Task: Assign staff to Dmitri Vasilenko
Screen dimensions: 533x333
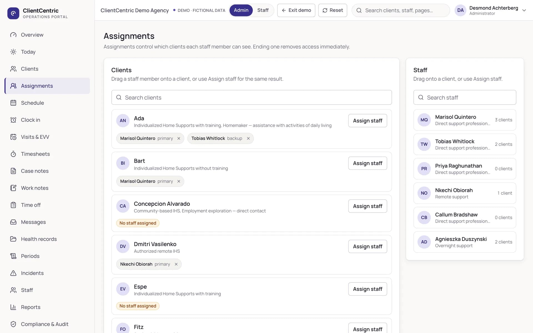Action: pos(368,246)
